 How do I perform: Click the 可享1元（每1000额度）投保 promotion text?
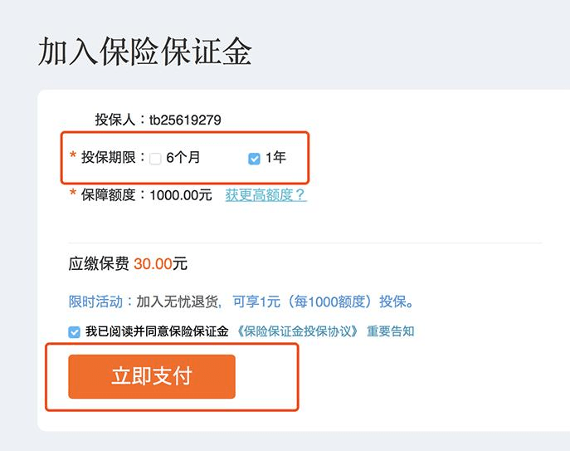tap(322, 301)
